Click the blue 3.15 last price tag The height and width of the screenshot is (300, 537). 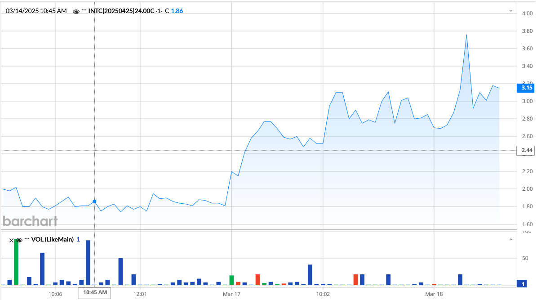526,88
